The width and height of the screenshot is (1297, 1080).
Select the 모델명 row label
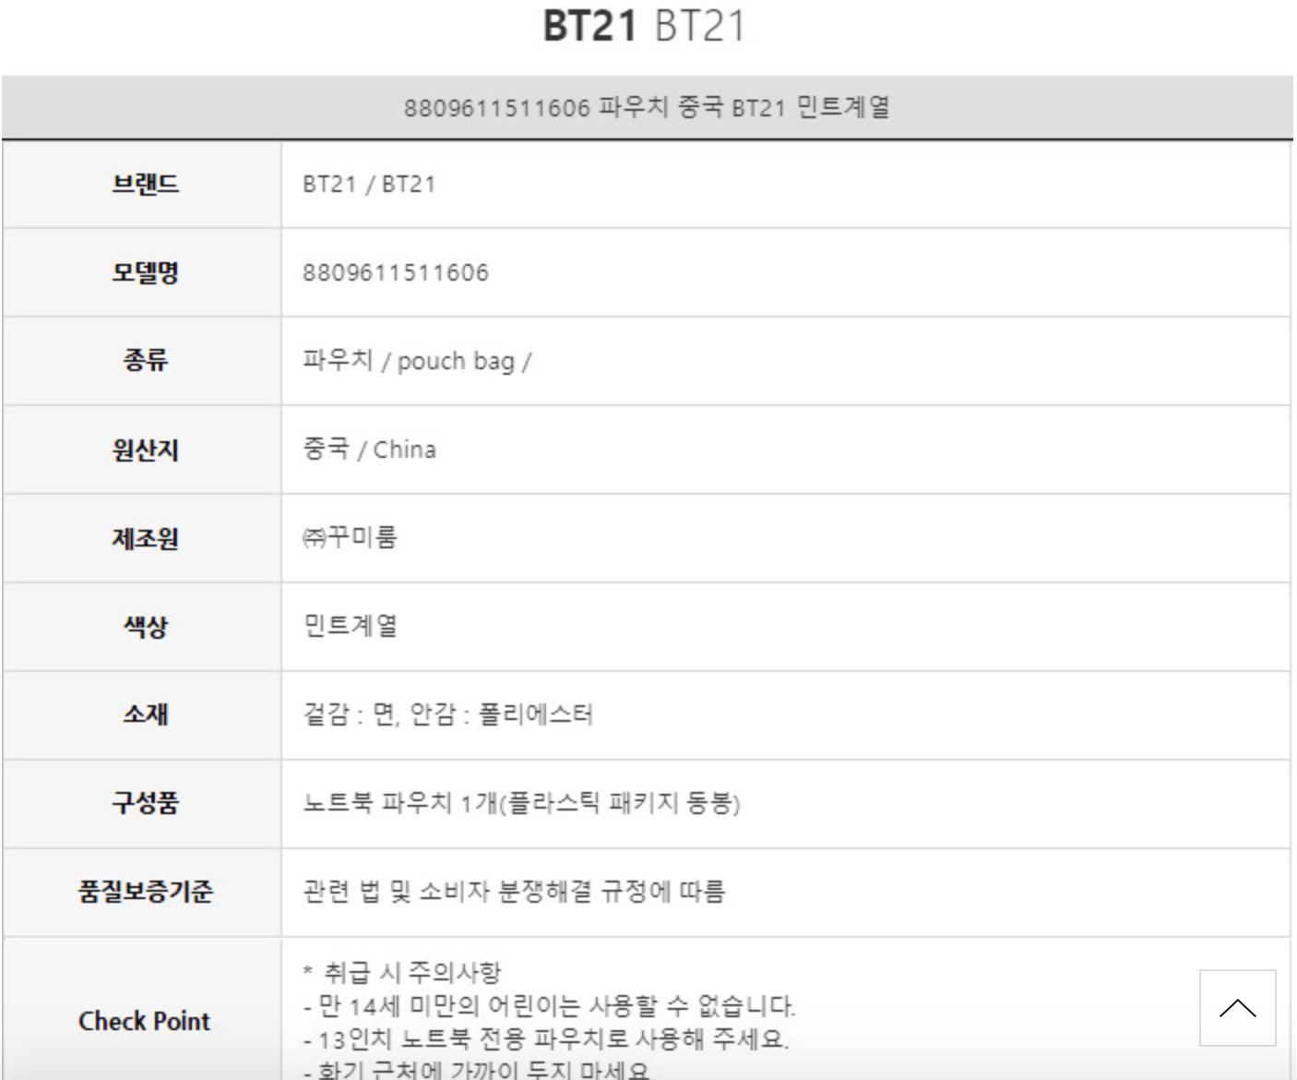tap(145, 272)
